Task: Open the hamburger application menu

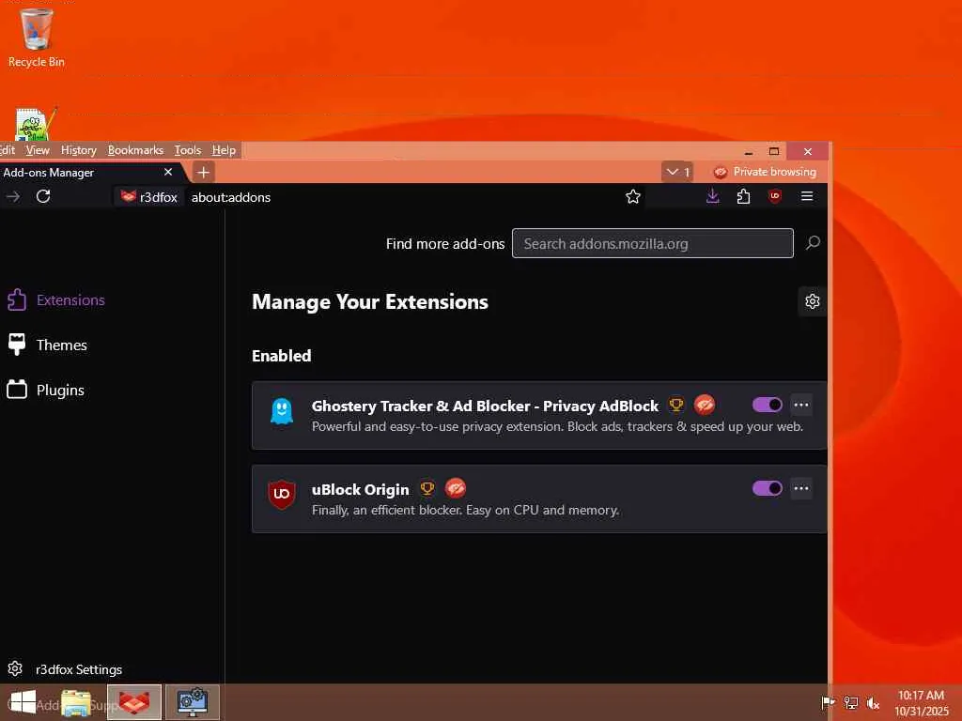Action: tap(807, 196)
